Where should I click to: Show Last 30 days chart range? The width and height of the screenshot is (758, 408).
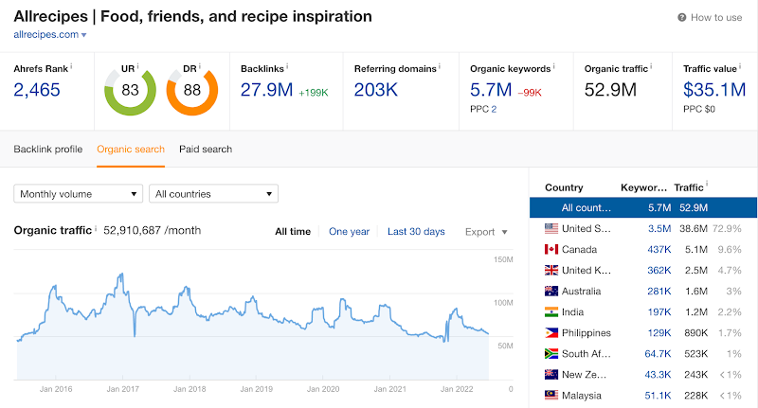[x=416, y=232]
